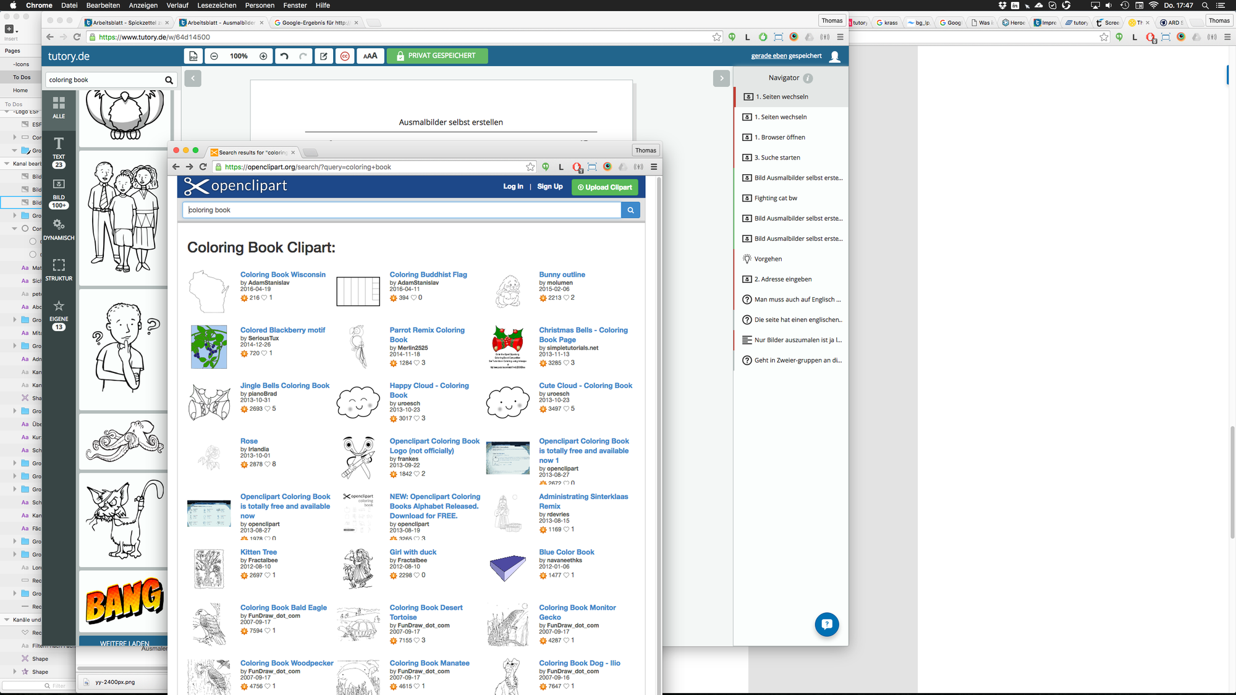Screen dimensions: 1236x695
Task: Open Happy Cloud clipart thumbnail
Action: (358, 402)
